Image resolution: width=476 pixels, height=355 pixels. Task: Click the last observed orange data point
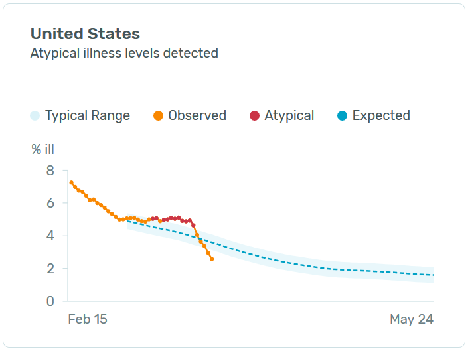pos(212,259)
